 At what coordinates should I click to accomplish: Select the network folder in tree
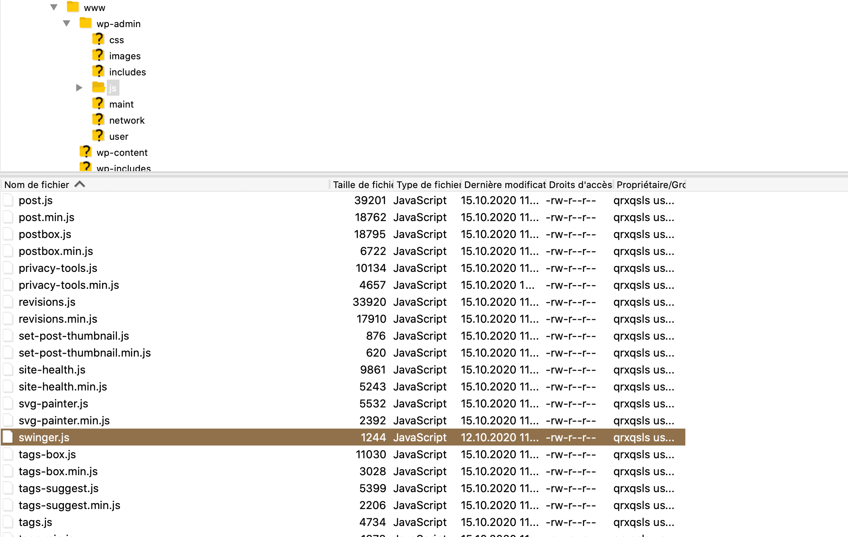click(127, 120)
